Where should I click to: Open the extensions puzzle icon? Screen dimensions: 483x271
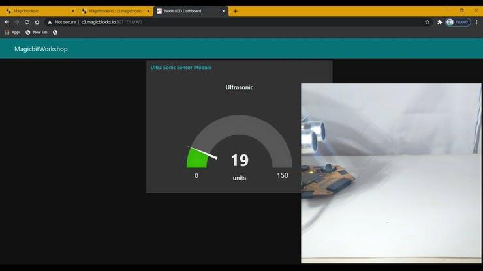439,21
